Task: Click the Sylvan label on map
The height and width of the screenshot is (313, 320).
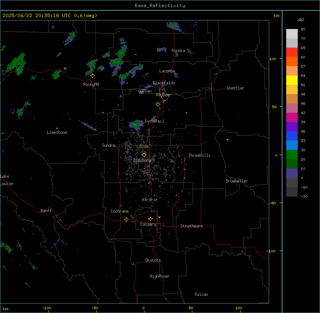Action: [x=145, y=91]
